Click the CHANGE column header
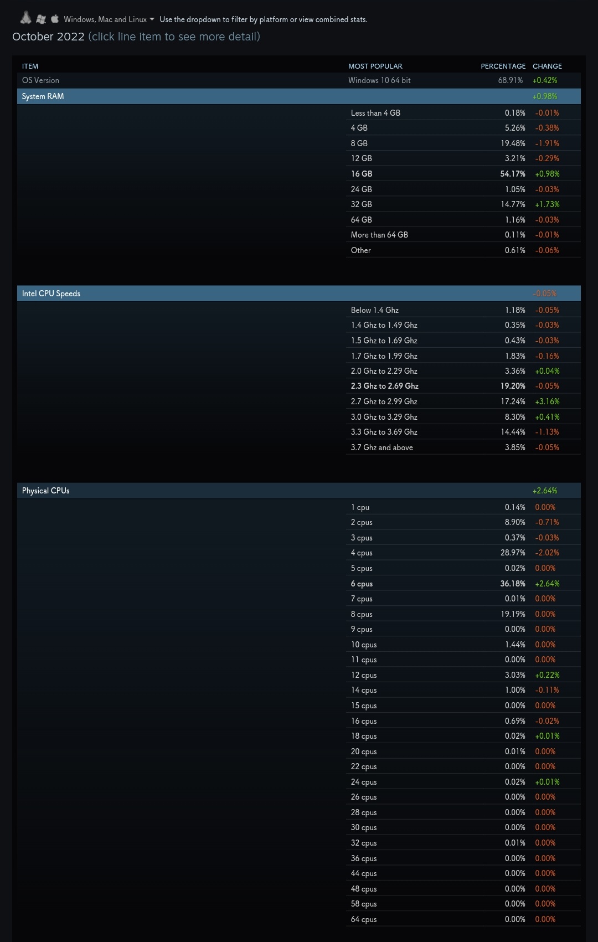 [547, 66]
